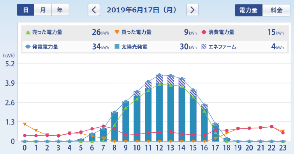Click the x-axis label 12
Viewport: 294px width, 154px height.
159,148
